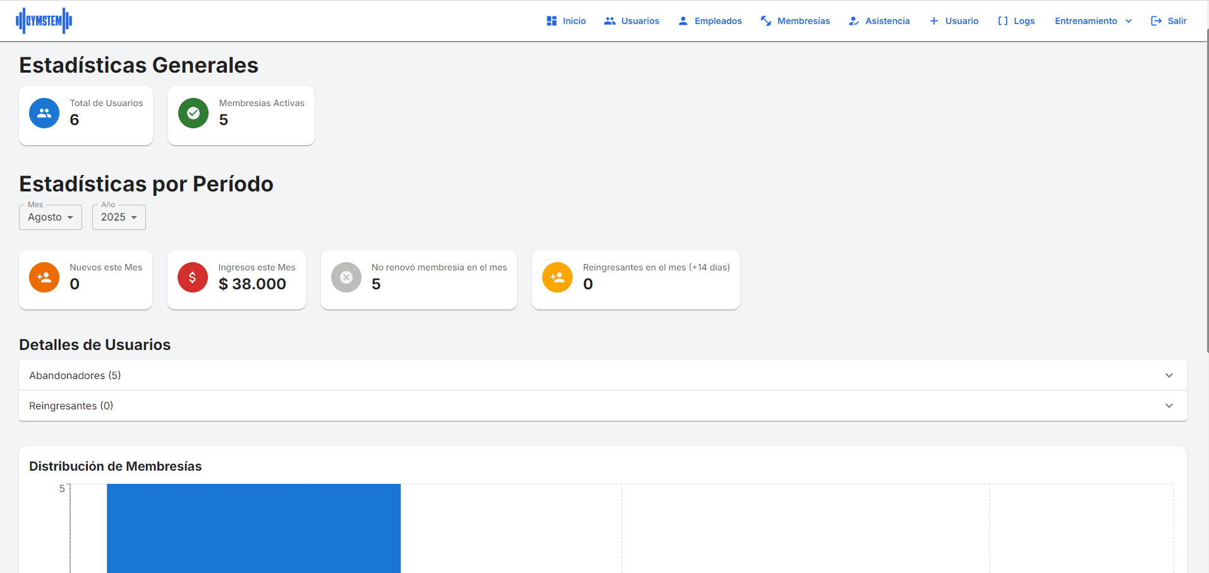The height and width of the screenshot is (573, 1209).
Task: Click the orange Nuevos este Mes icon
Action: 44,277
